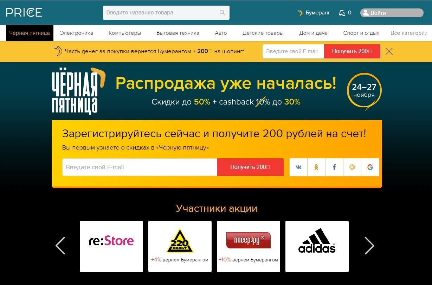Click Получить 200 in the main banner

click(x=250, y=167)
